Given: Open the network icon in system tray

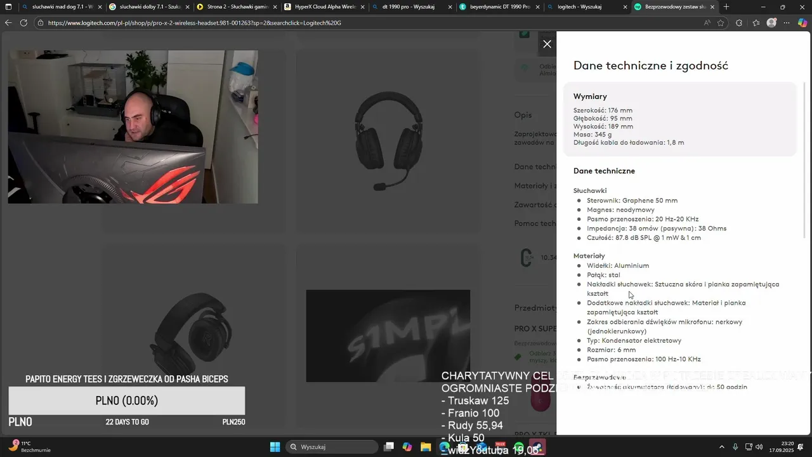Looking at the screenshot, I should (x=749, y=447).
